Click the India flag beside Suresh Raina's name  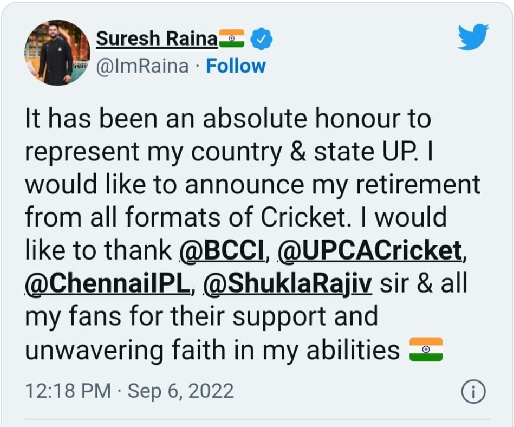click(232, 39)
